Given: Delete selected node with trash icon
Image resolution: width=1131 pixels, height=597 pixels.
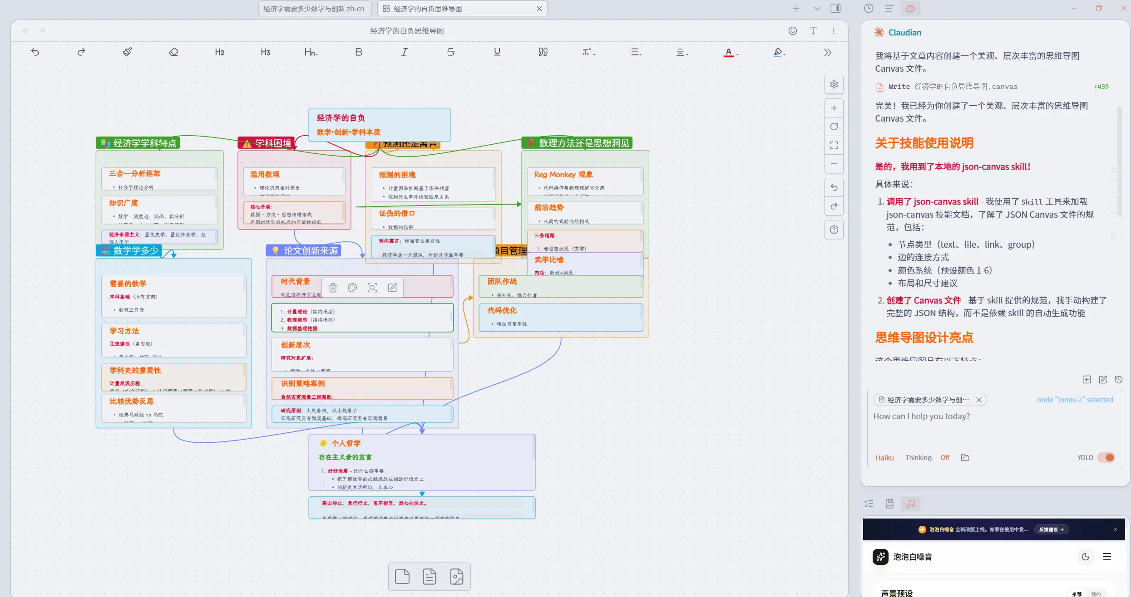Looking at the screenshot, I should pyautogui.click(x=333, y=288).
